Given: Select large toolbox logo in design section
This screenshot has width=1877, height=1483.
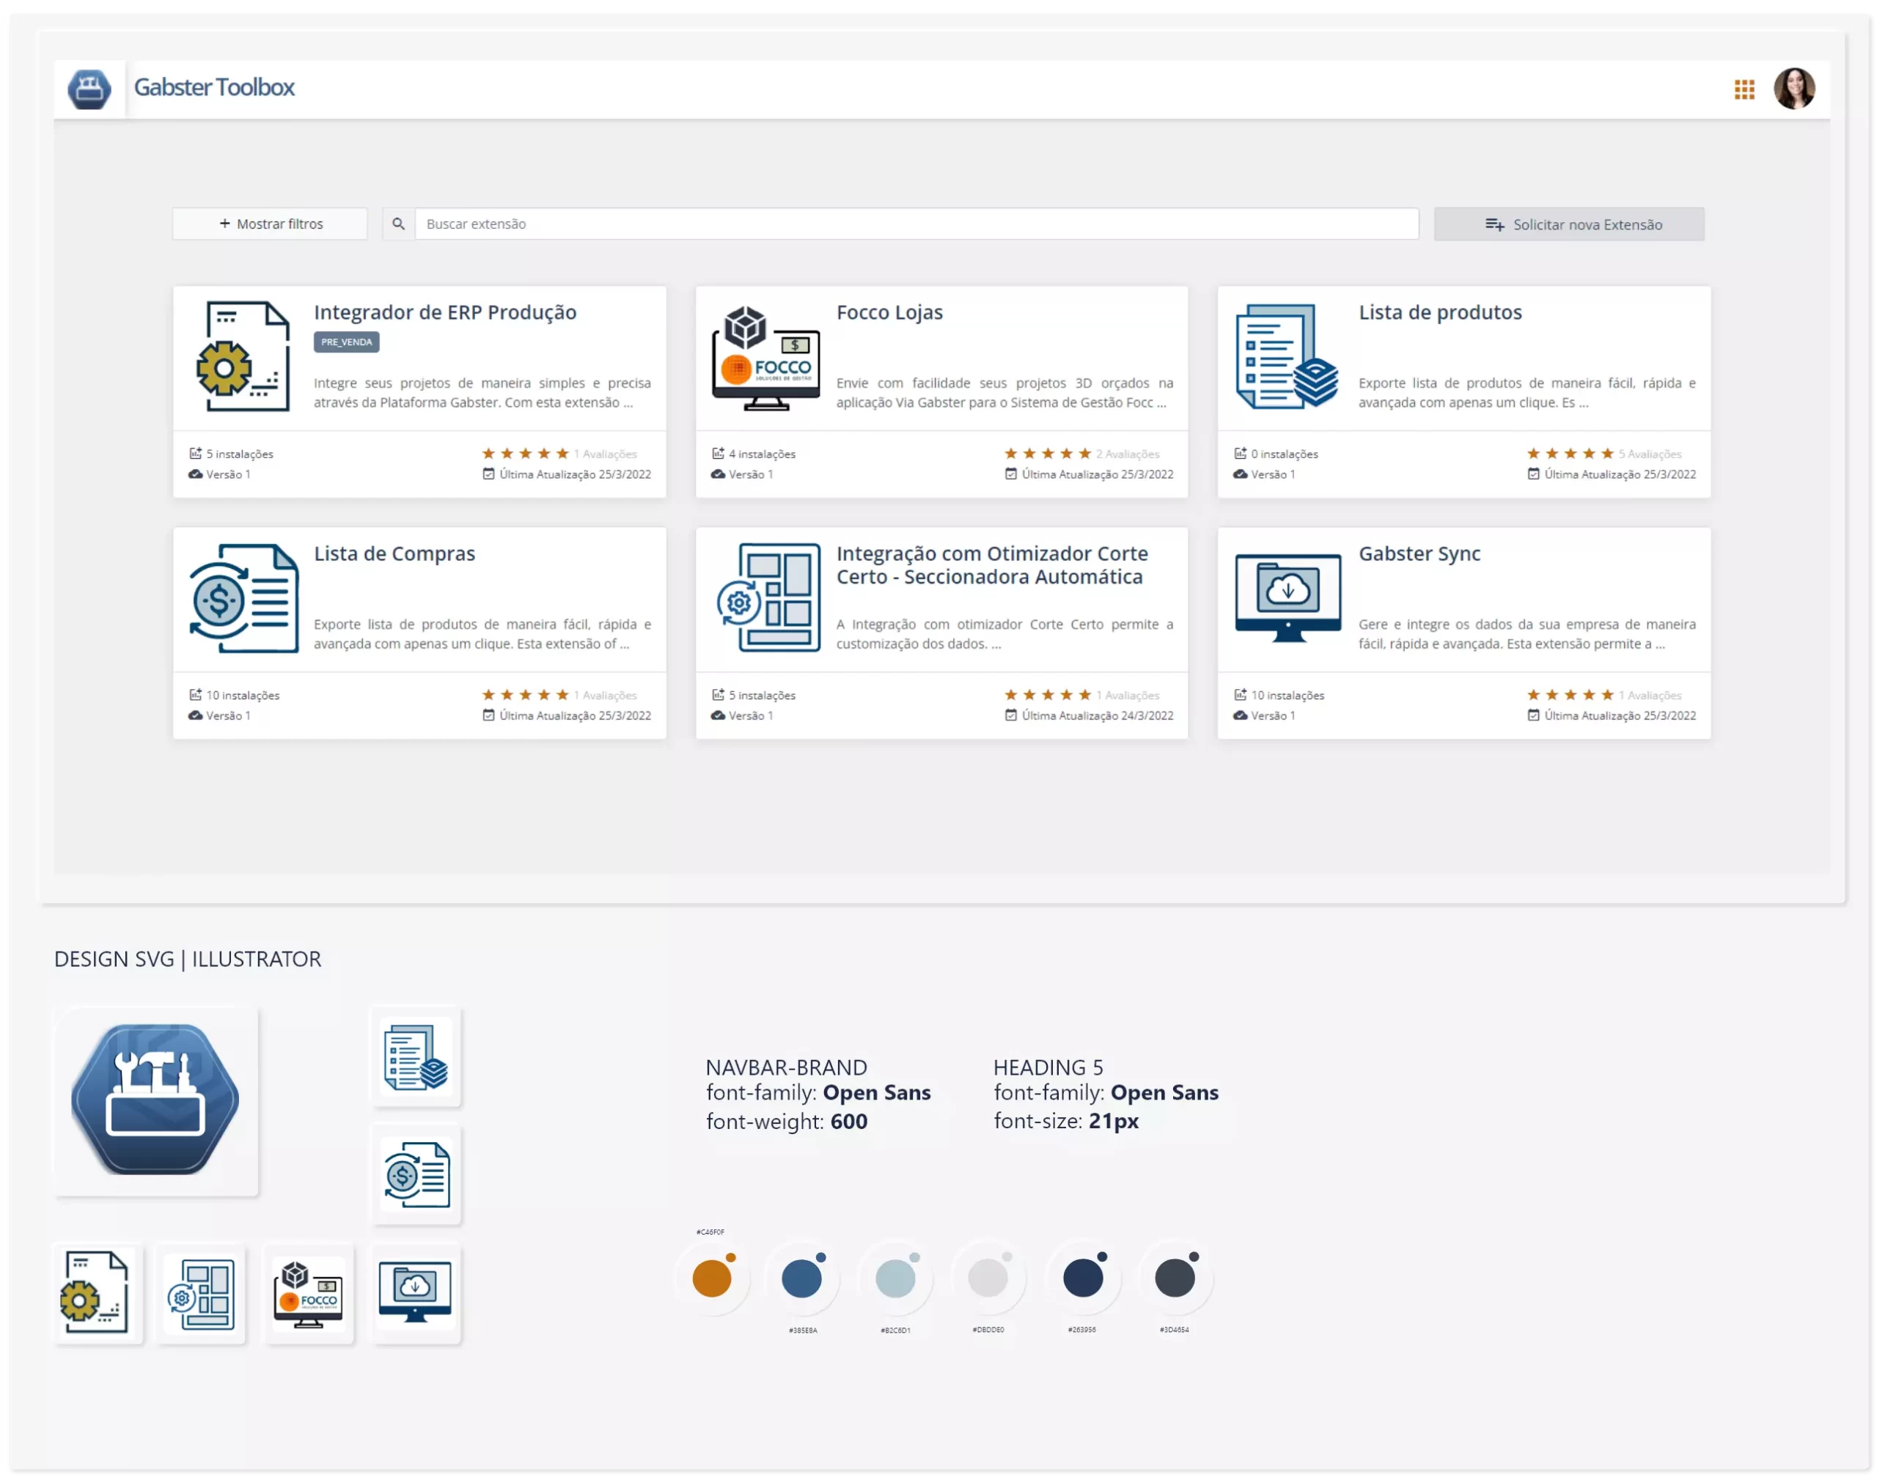Looking at the screenshot, I should pos(155,1101).
